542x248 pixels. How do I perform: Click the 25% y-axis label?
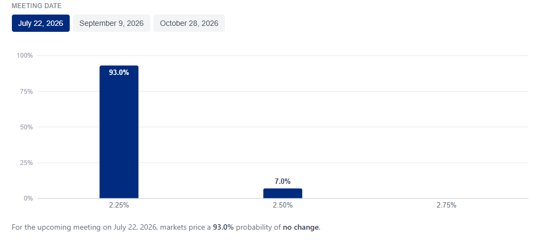point(26,162)
